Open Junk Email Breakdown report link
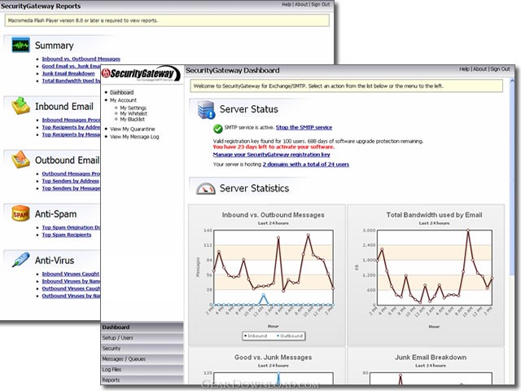This screenshot has height=391, width=521. 68,73
